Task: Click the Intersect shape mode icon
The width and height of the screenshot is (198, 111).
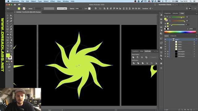Action: [x=142, y=57]
